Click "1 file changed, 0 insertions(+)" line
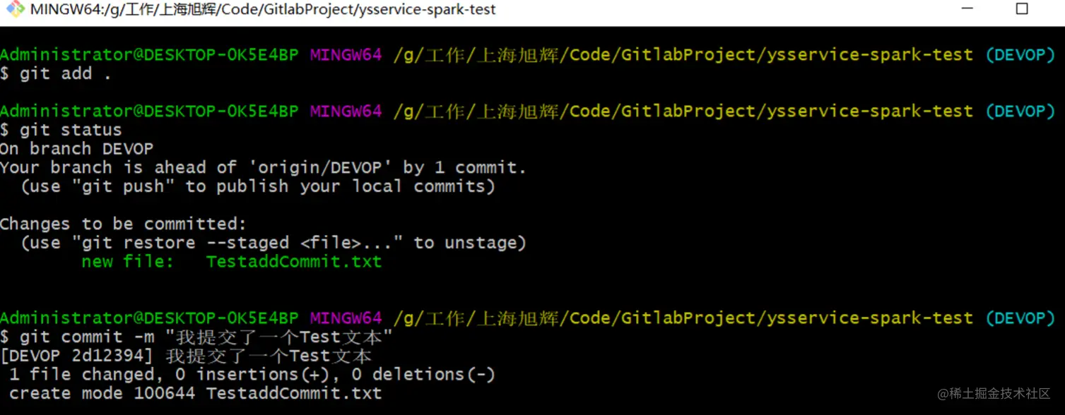The height and width of the screenshot is (415, 1065). [x=252, y=375]
